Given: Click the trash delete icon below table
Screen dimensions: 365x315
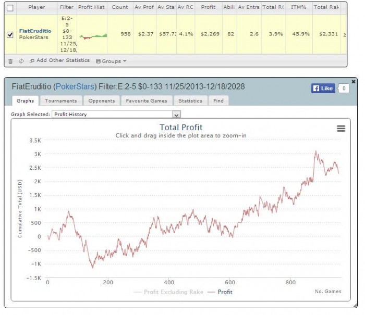Looking at the screenshot, I should point(10,61).
